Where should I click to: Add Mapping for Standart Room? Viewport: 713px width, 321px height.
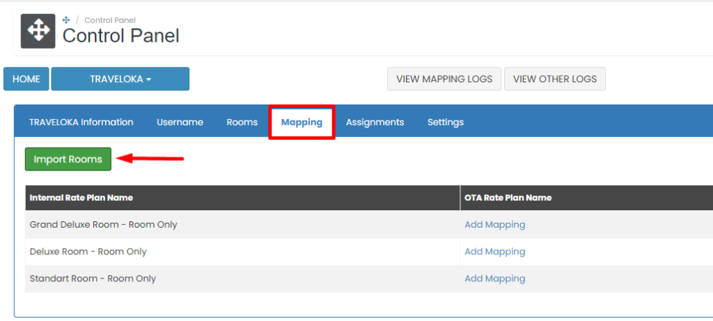click(495, 279)
